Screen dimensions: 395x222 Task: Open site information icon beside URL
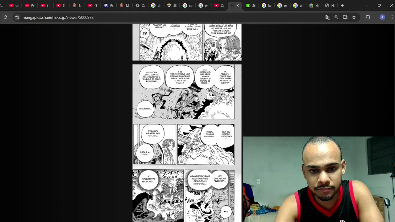point(17,17)
